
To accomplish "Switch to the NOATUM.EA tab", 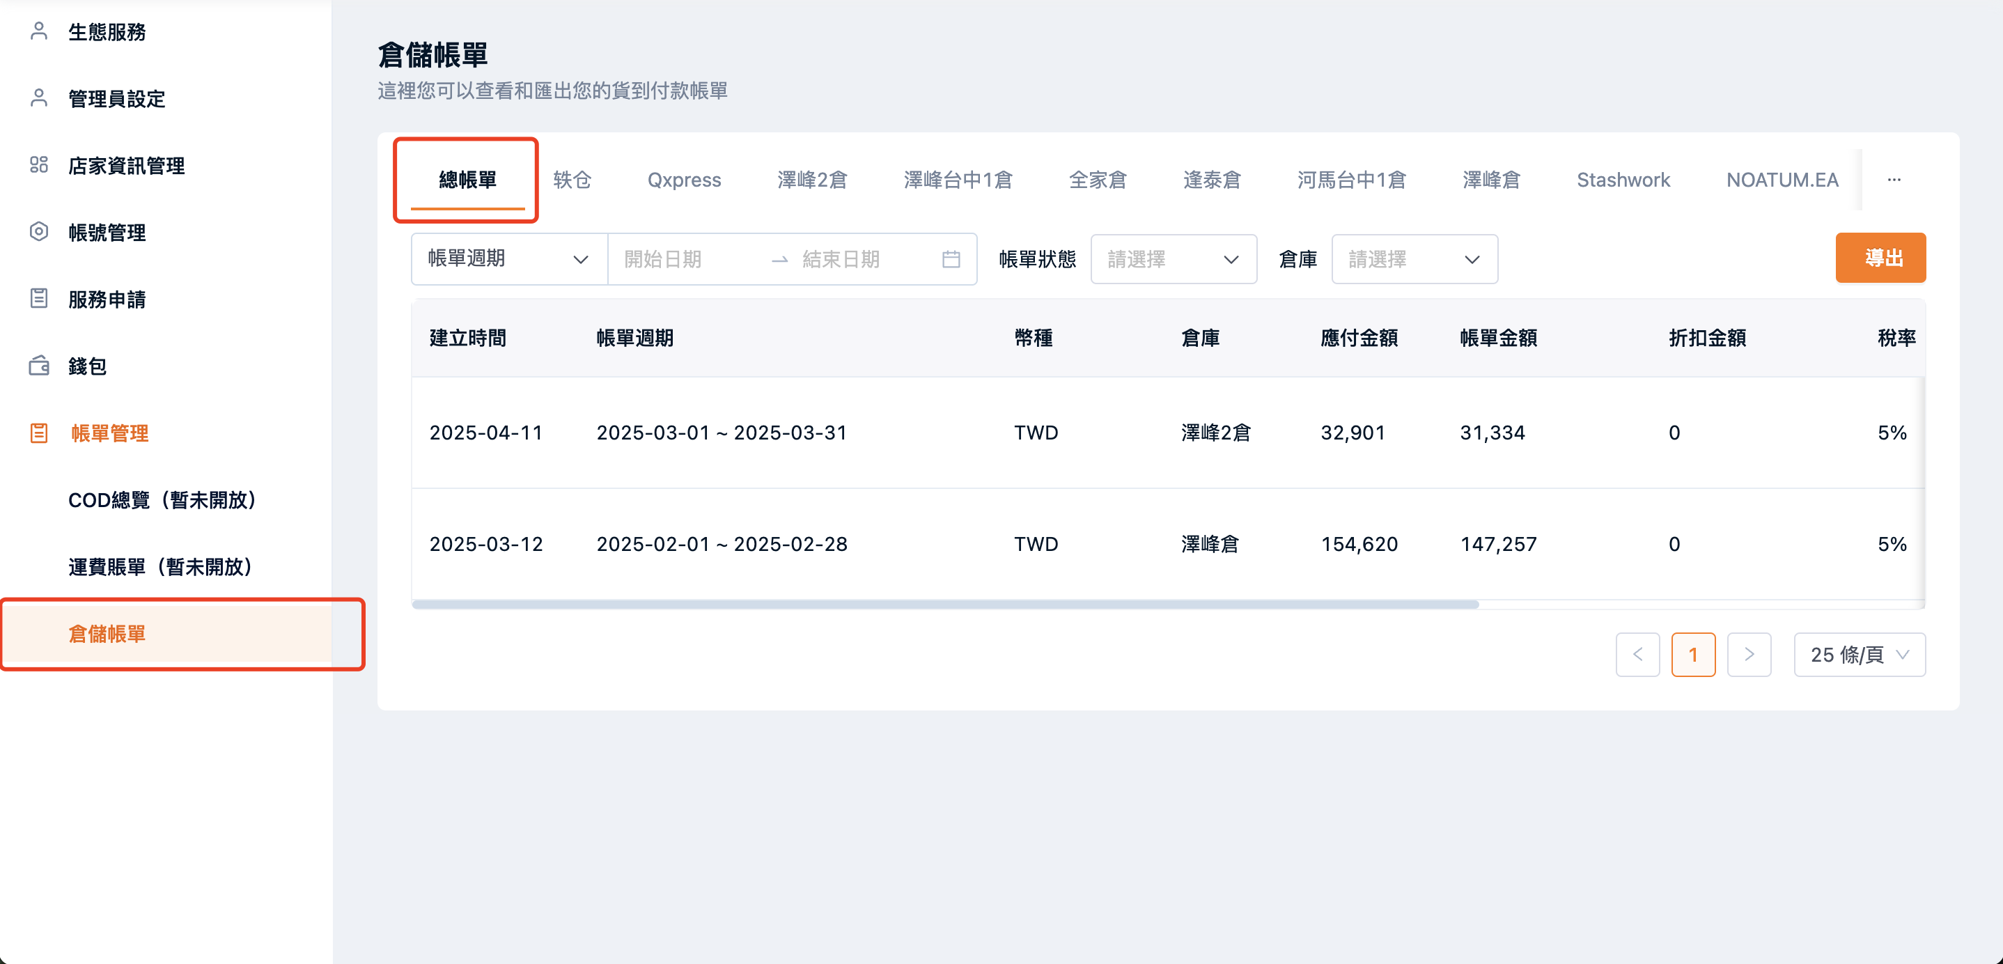I will 1782,180.
